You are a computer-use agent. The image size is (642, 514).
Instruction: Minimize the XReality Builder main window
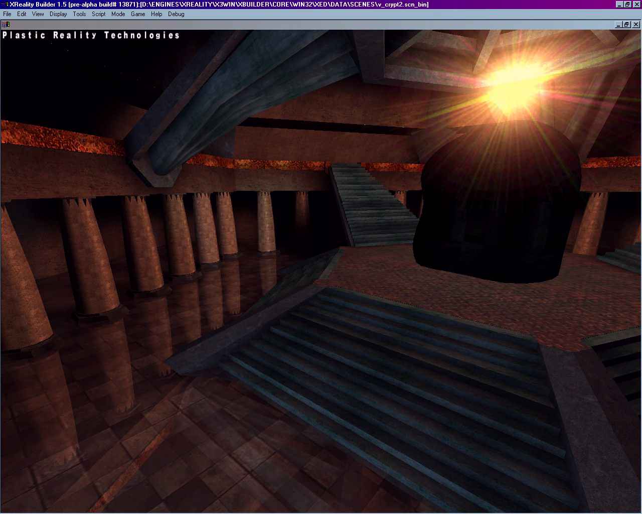click(x=619, y=5)
